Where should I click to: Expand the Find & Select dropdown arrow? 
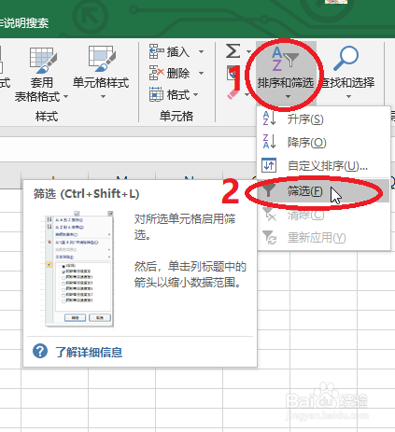(348, 97)
